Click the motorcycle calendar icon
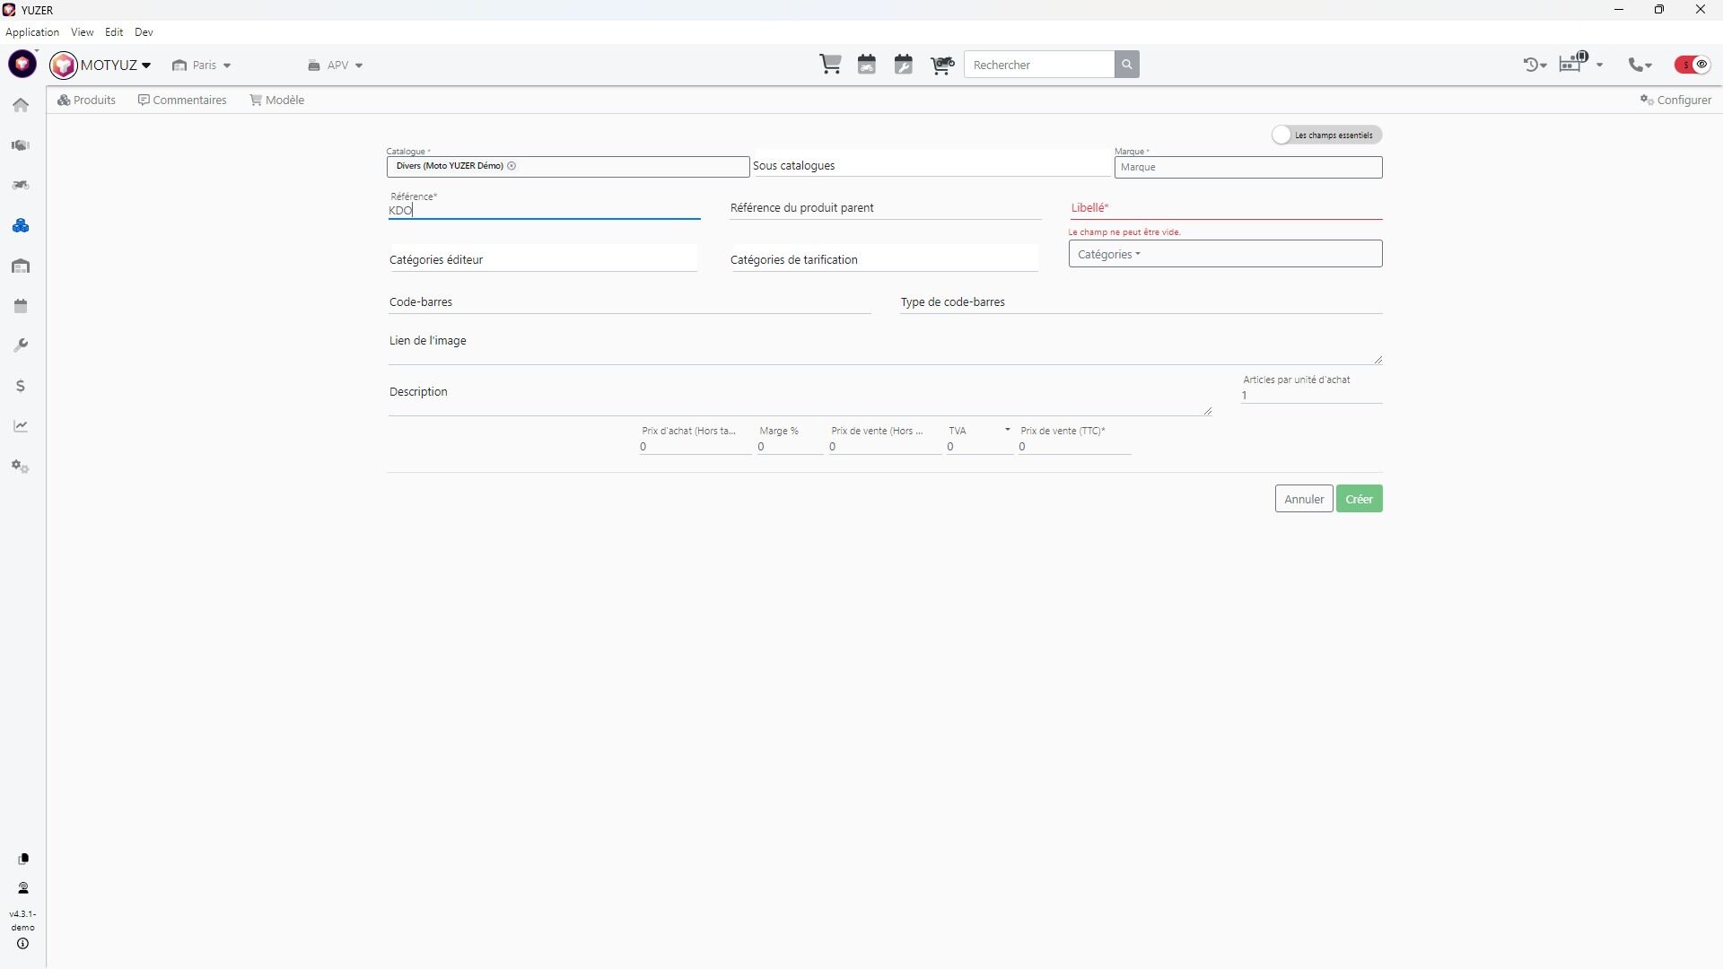The height and width of the screenshot is (969, 1723). click(867, 65)
